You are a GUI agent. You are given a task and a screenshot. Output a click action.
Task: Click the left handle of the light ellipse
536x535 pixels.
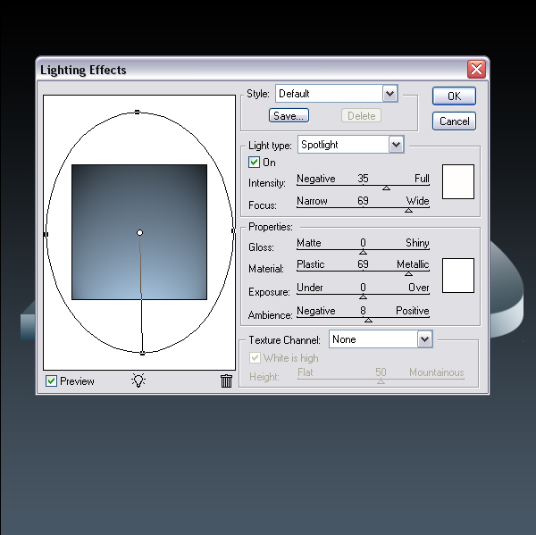point(46,234)
